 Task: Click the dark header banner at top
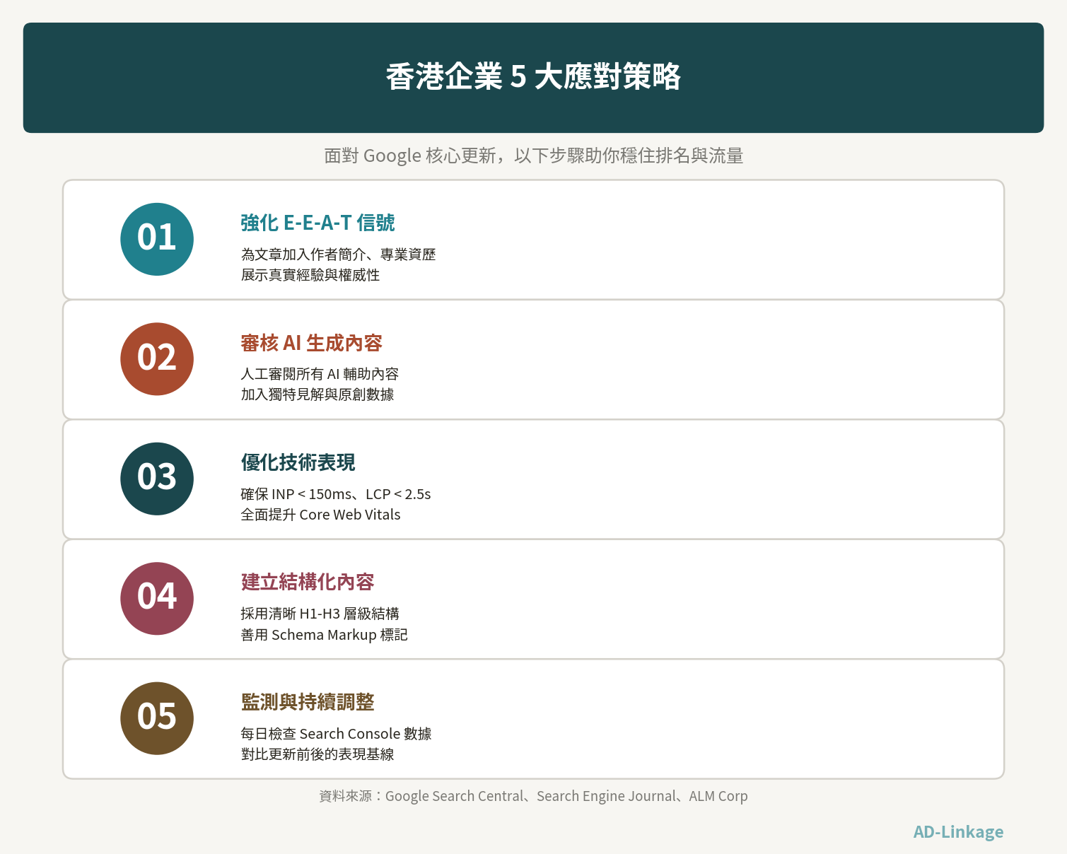[x=533, y=77]
